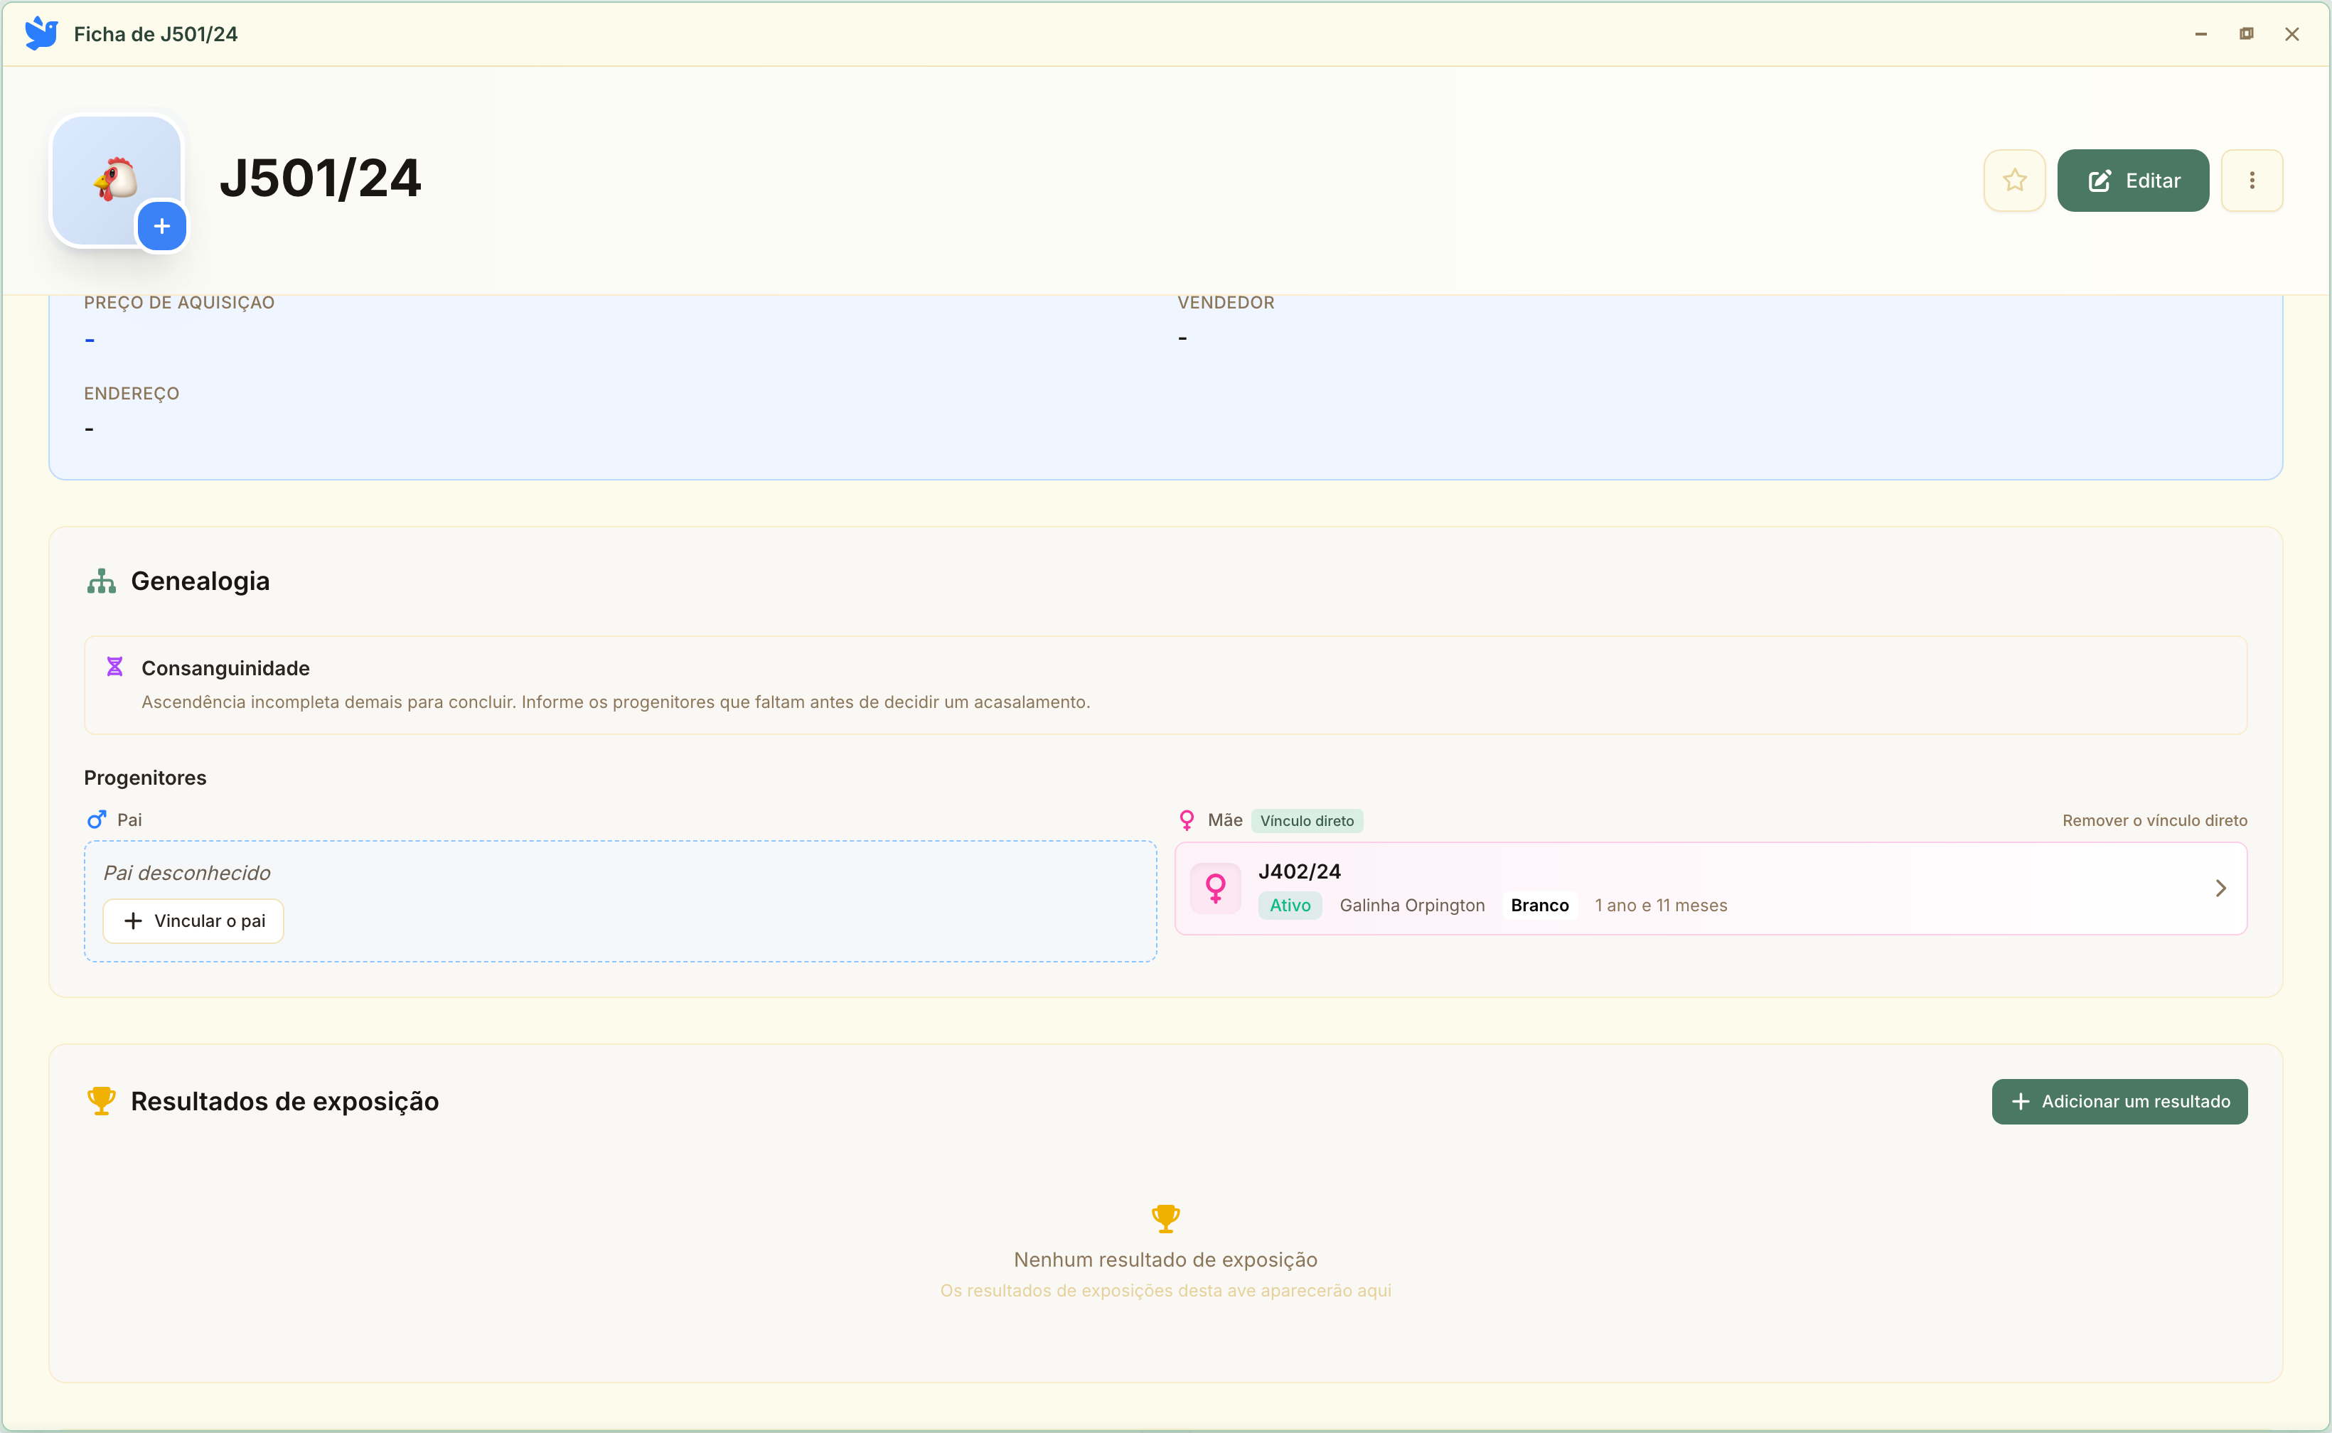This screenshot has height=1433, width=2332.
Task: Add photo with blue plus badge
Action: [x=162, y=227]
